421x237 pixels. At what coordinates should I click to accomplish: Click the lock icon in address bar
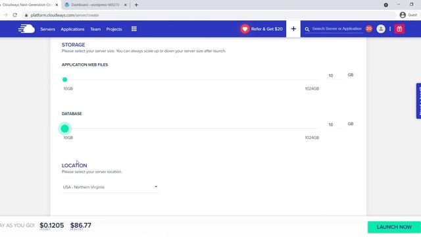pos(26,15)
